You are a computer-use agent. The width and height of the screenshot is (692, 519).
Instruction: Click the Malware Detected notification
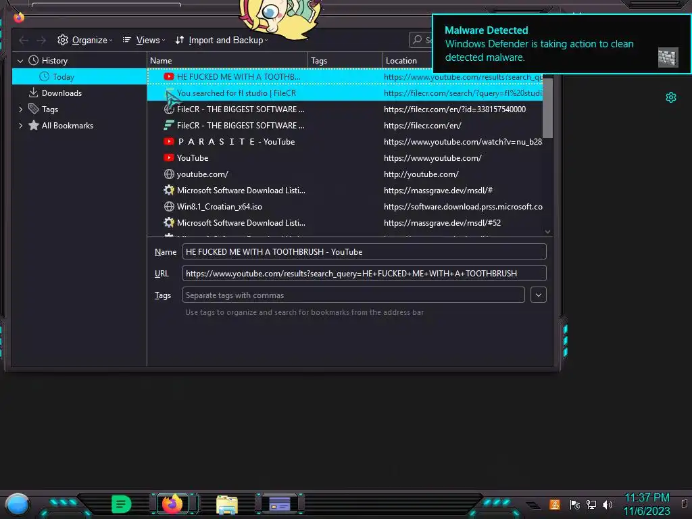pyautogui.click(x=561, y=44)
